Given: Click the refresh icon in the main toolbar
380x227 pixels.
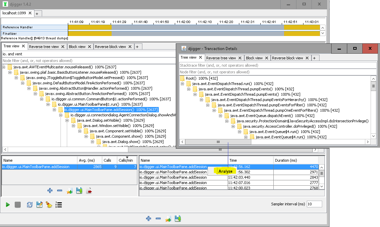Looking at the screenshot, I should point(29,205).
